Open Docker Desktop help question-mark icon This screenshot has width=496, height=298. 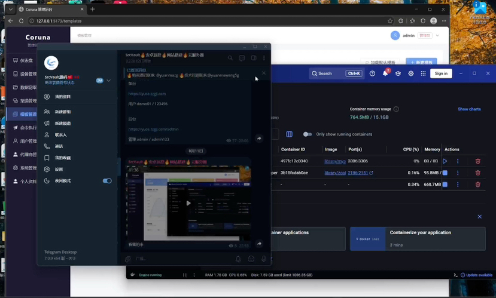pos(372,73)
